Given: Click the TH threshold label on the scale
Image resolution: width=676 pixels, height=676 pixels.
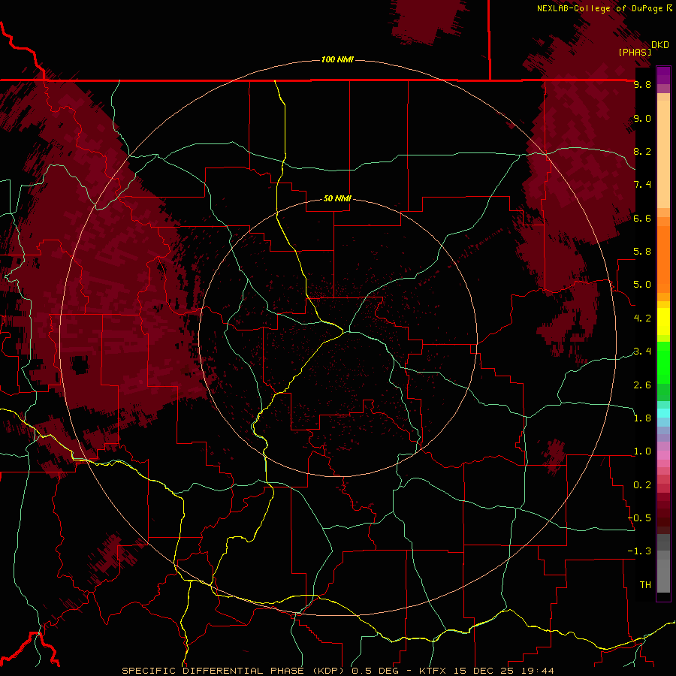Looking at the screenshot, I should (645, 585).
